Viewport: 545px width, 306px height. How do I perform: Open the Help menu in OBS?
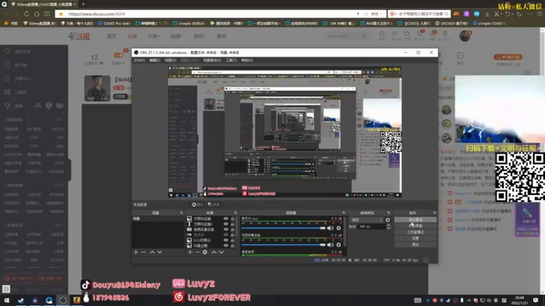pos(247,61)
